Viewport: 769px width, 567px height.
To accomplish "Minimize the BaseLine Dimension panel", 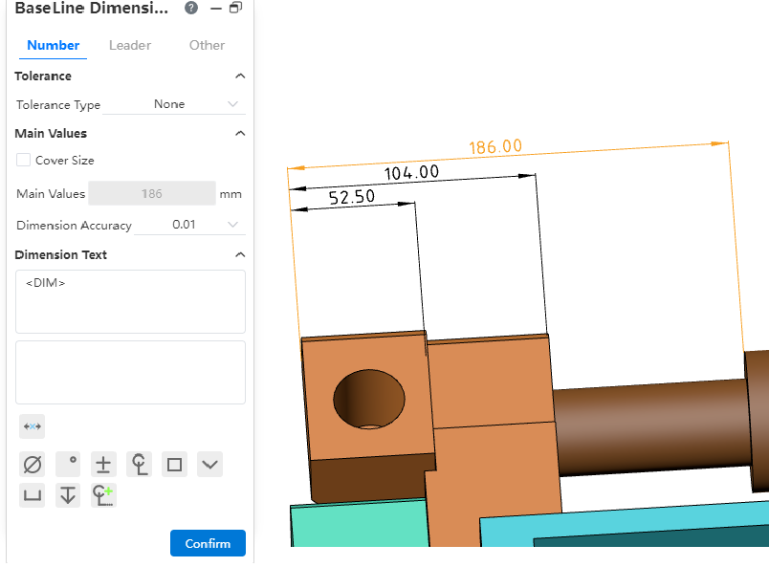I will tap(216, 9).
